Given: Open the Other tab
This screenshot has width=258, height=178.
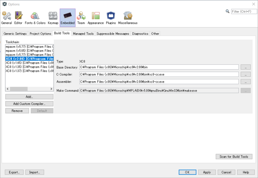Looking at the screenshot, I should click(155, 33).
